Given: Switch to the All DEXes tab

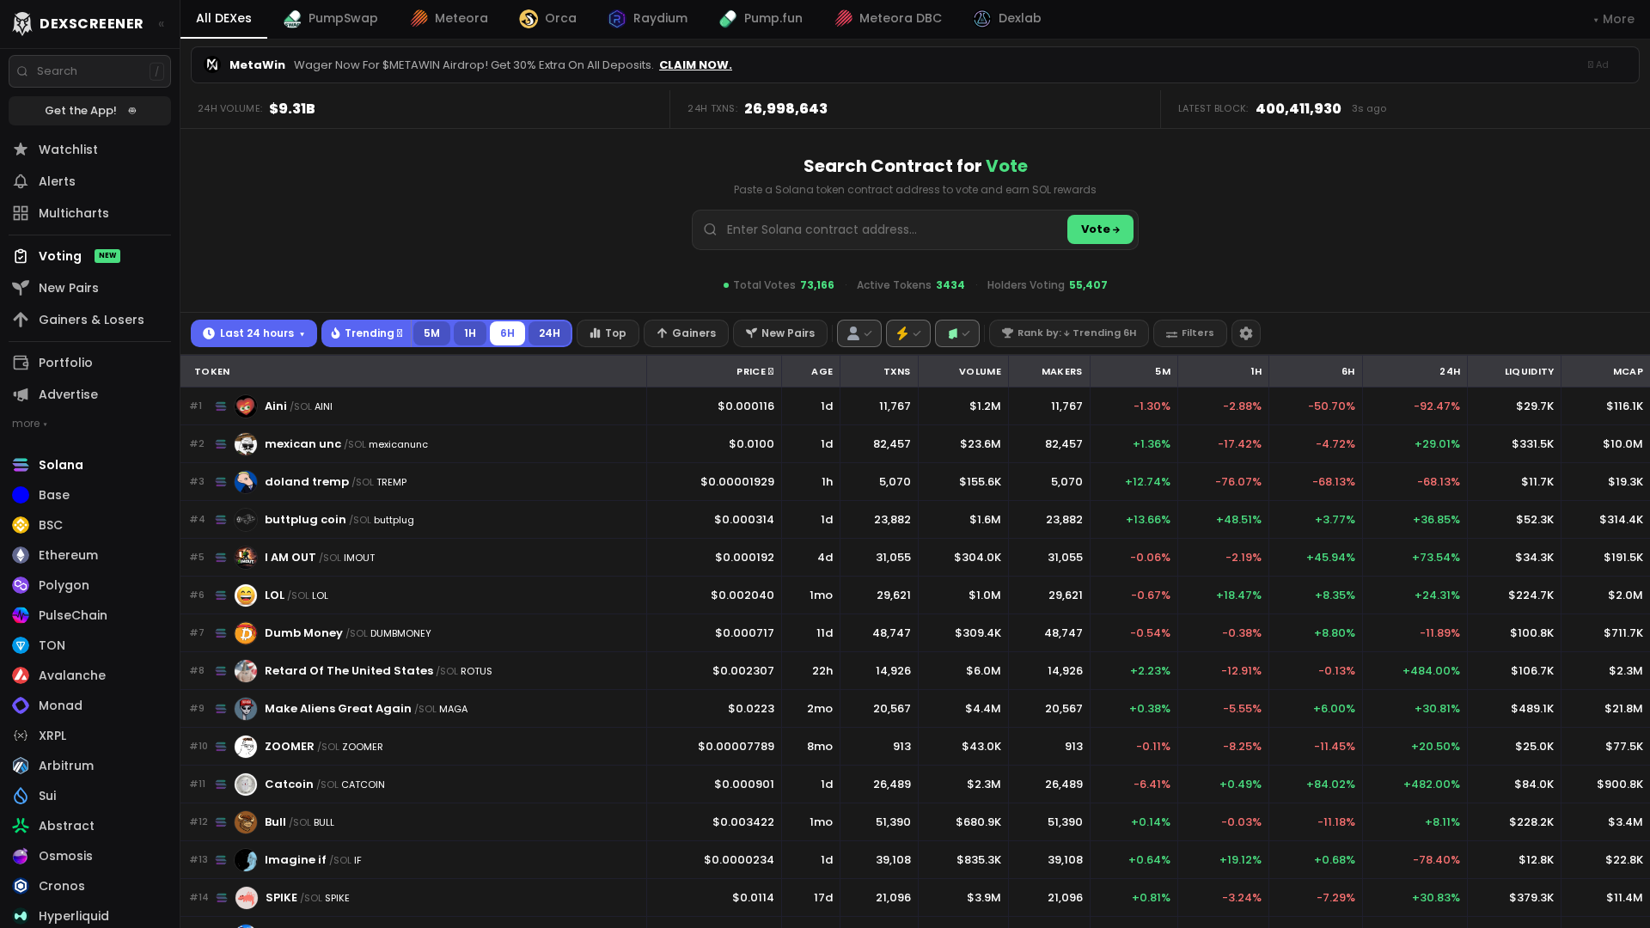Looking at the screenshot, I should pos(223,19).
